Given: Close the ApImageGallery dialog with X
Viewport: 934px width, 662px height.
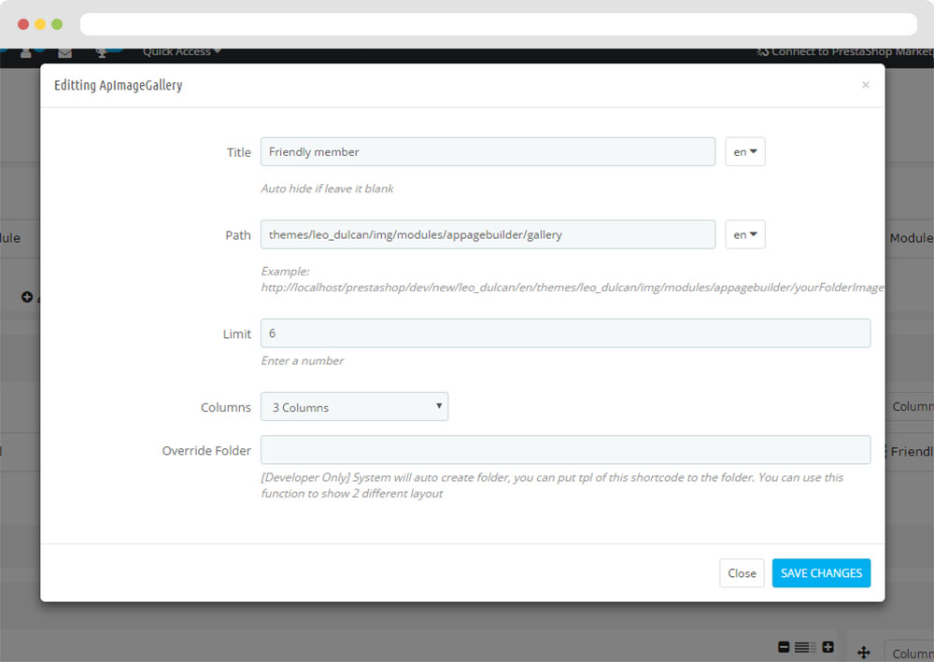Looking at the screenshot, I should tap(866, 85).
